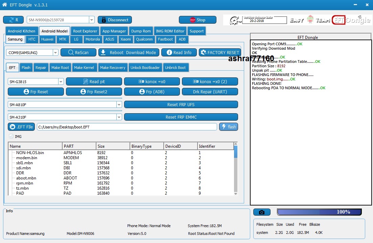Screen dimensions: 373x243
Task: Open the Dump Rom tab
Action: pyautogui.click(x=141, y=31)
